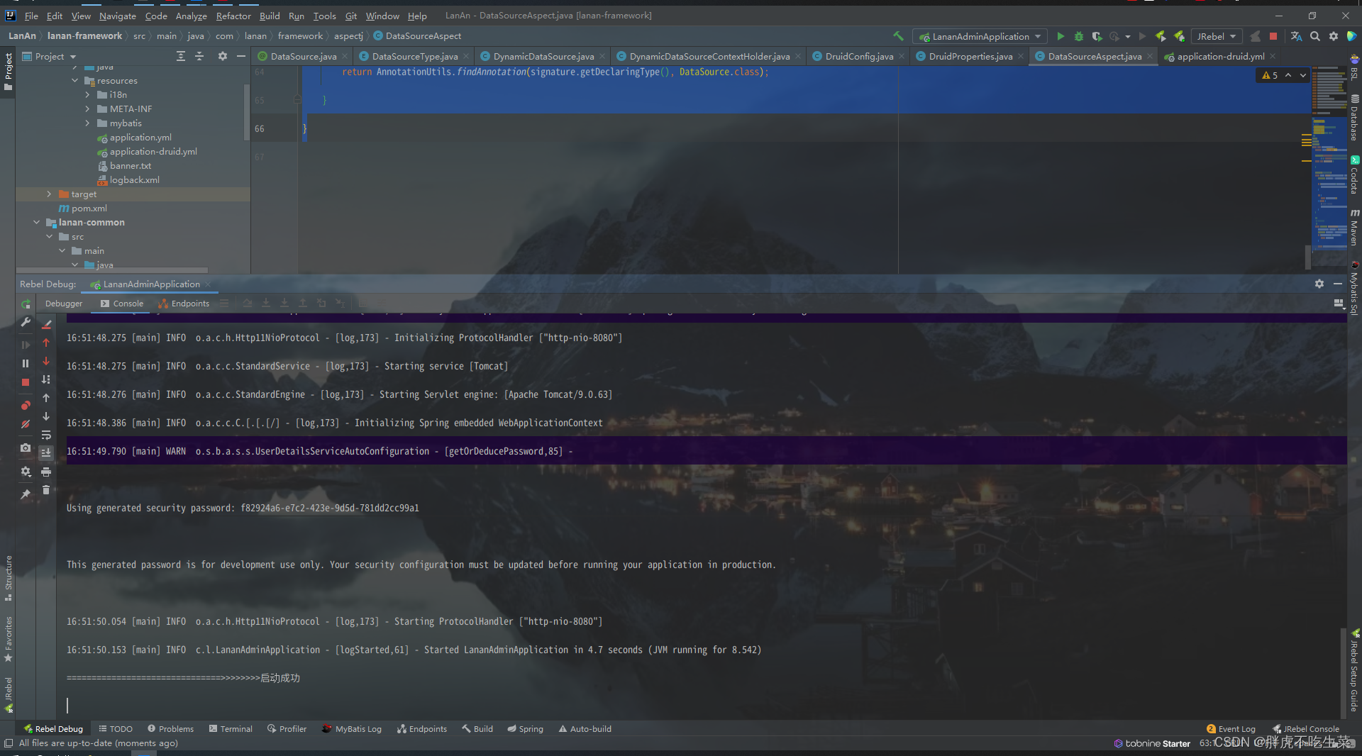The image size is (1362, 756).
Task: Open run configuration LananAdminApplication dropdown
Action: coord(980,36)
